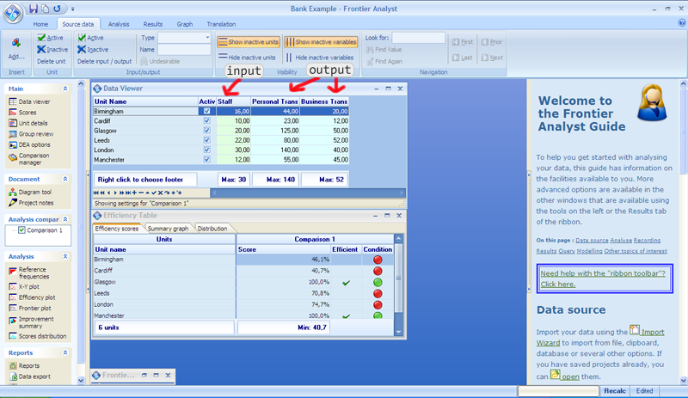Open the Results ribbon tab

coord(153,24)
